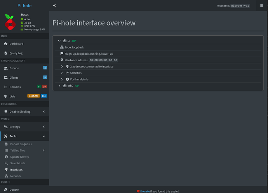Go to Groups management

pos(14,68)
